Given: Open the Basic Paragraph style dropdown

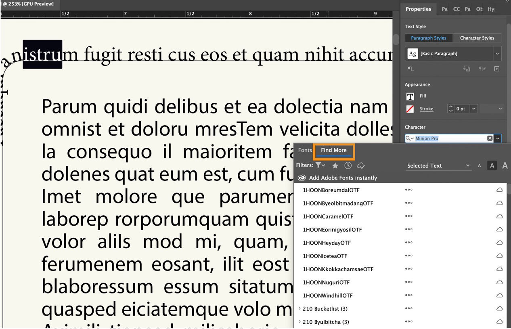Looking at the screenshot, I should pyautogui.click(x=497, y=53).
